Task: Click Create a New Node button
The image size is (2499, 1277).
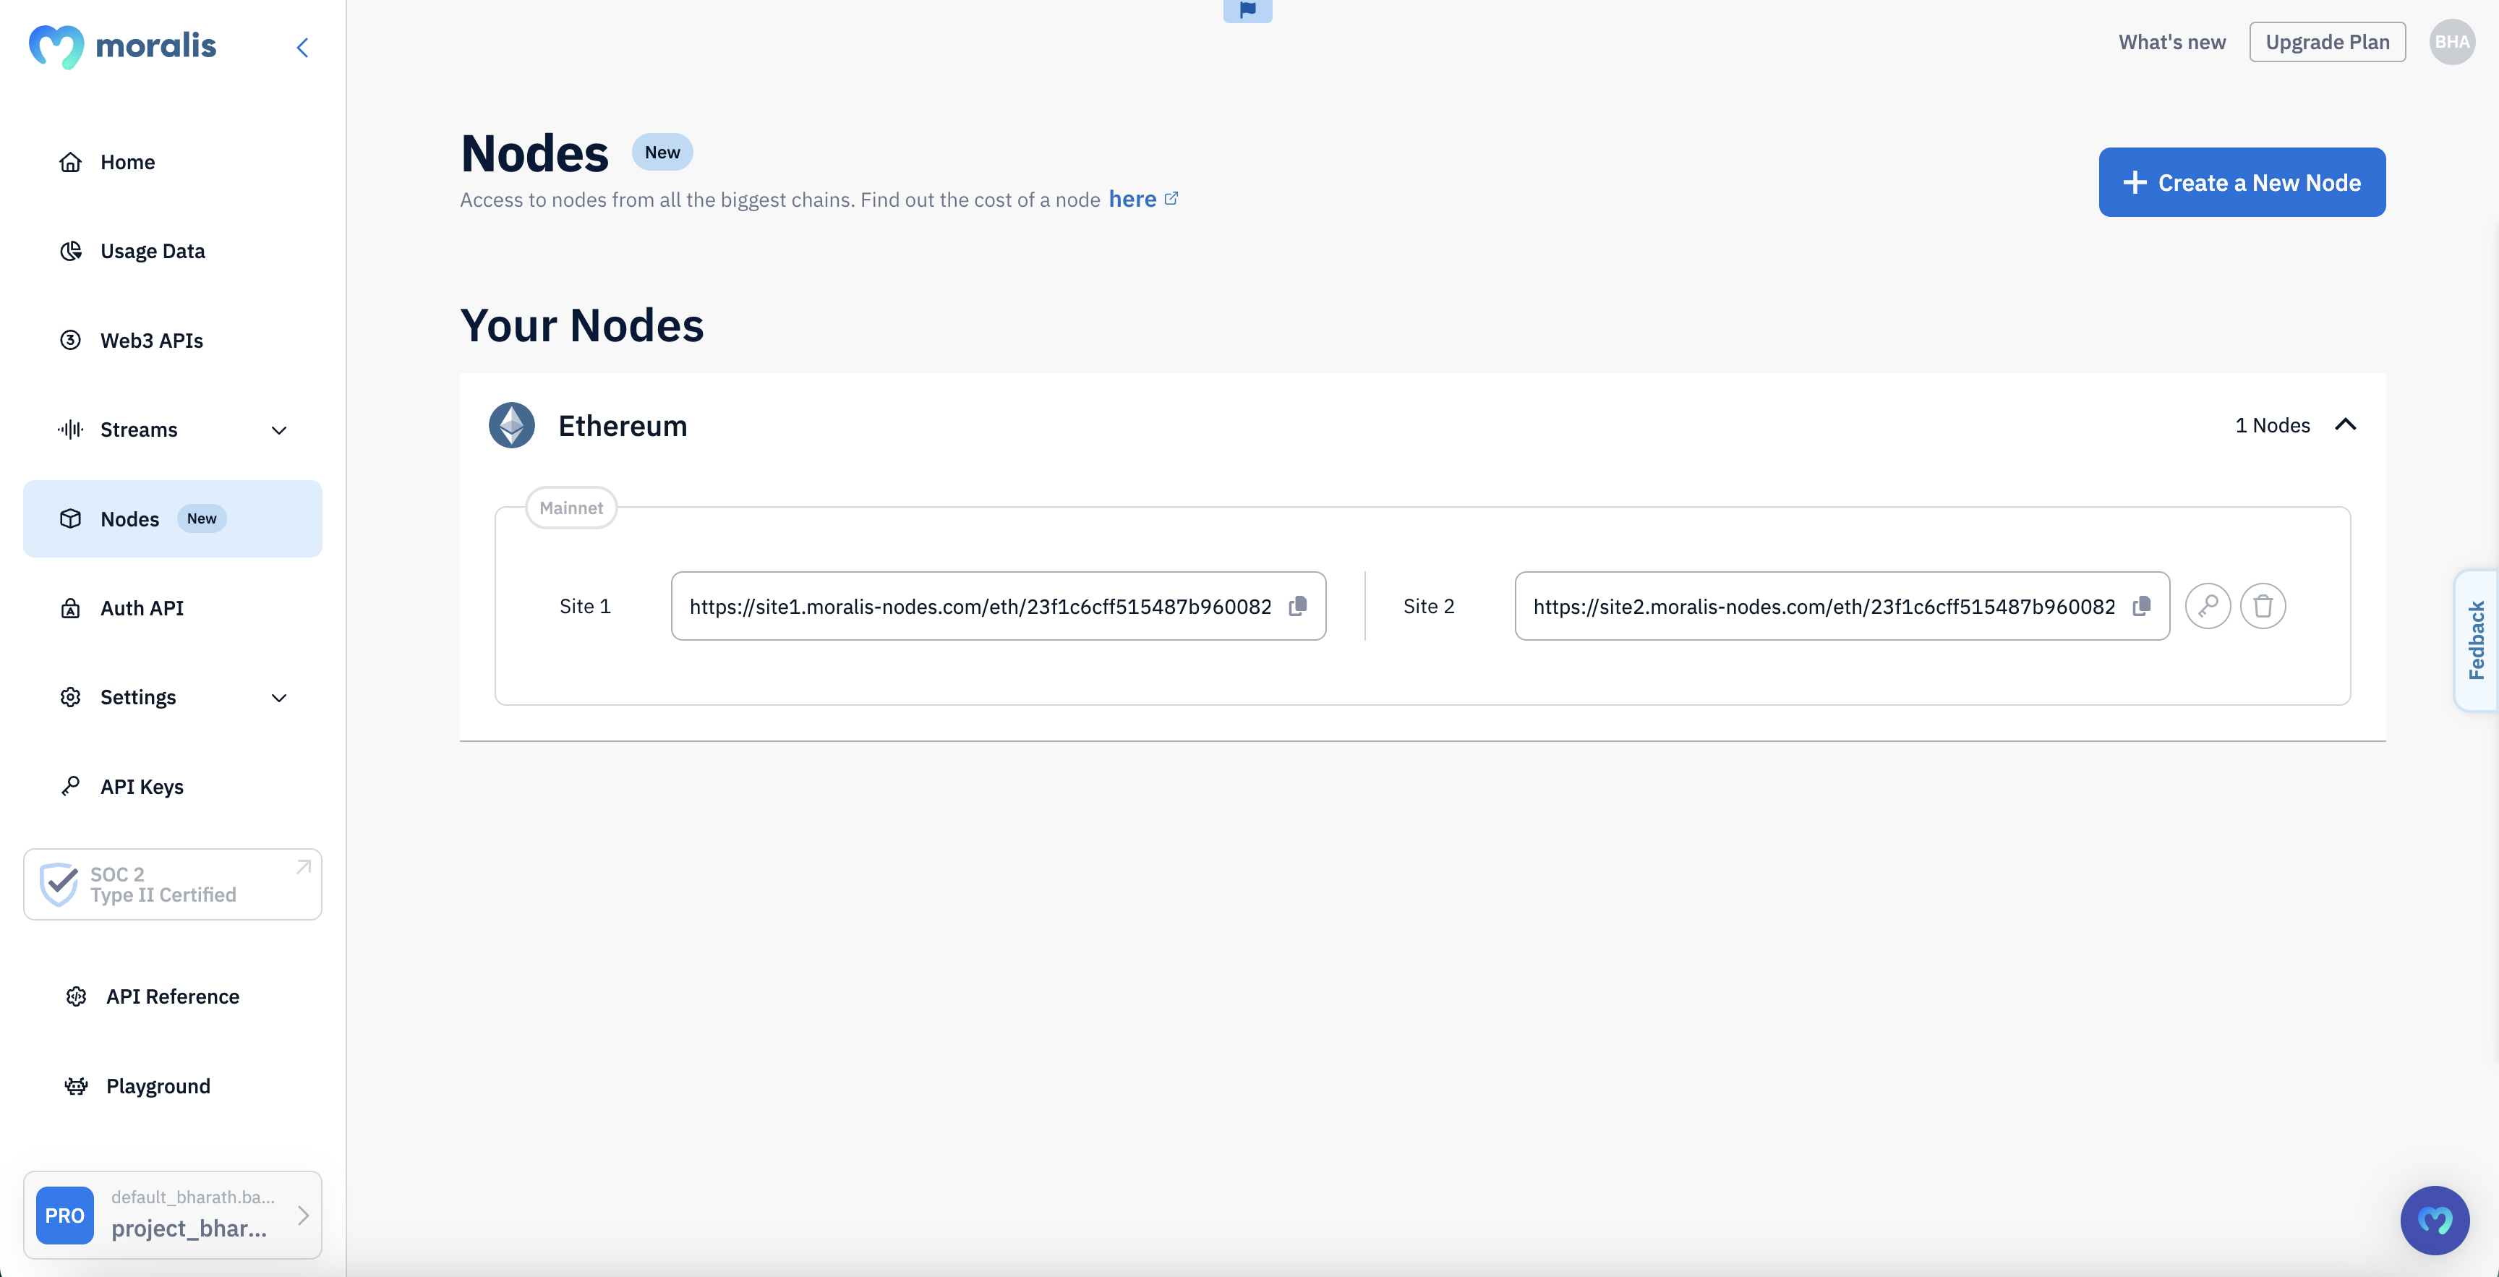Action: pyautogui.click(x=2241, y=182)
